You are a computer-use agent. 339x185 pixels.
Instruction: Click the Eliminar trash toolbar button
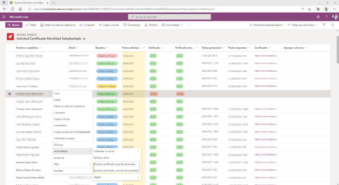151,25
